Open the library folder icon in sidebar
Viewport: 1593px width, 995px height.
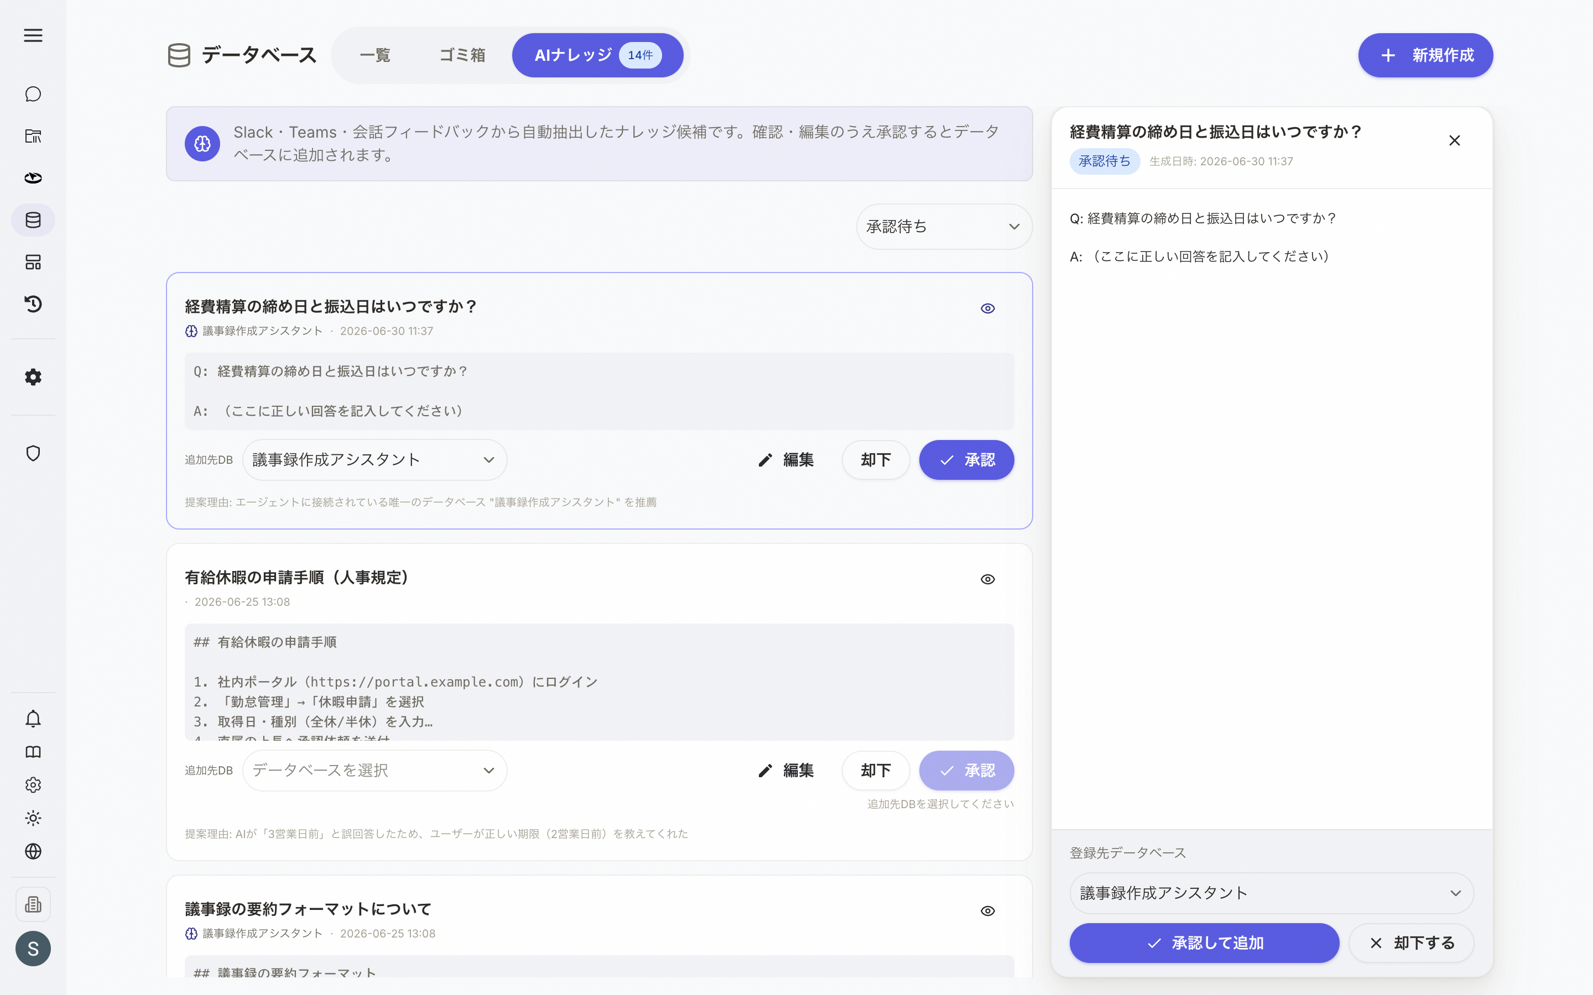[33, 136]
